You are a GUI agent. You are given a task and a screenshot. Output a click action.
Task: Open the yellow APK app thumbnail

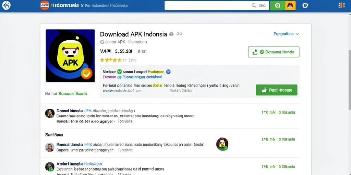pos(70,56)
